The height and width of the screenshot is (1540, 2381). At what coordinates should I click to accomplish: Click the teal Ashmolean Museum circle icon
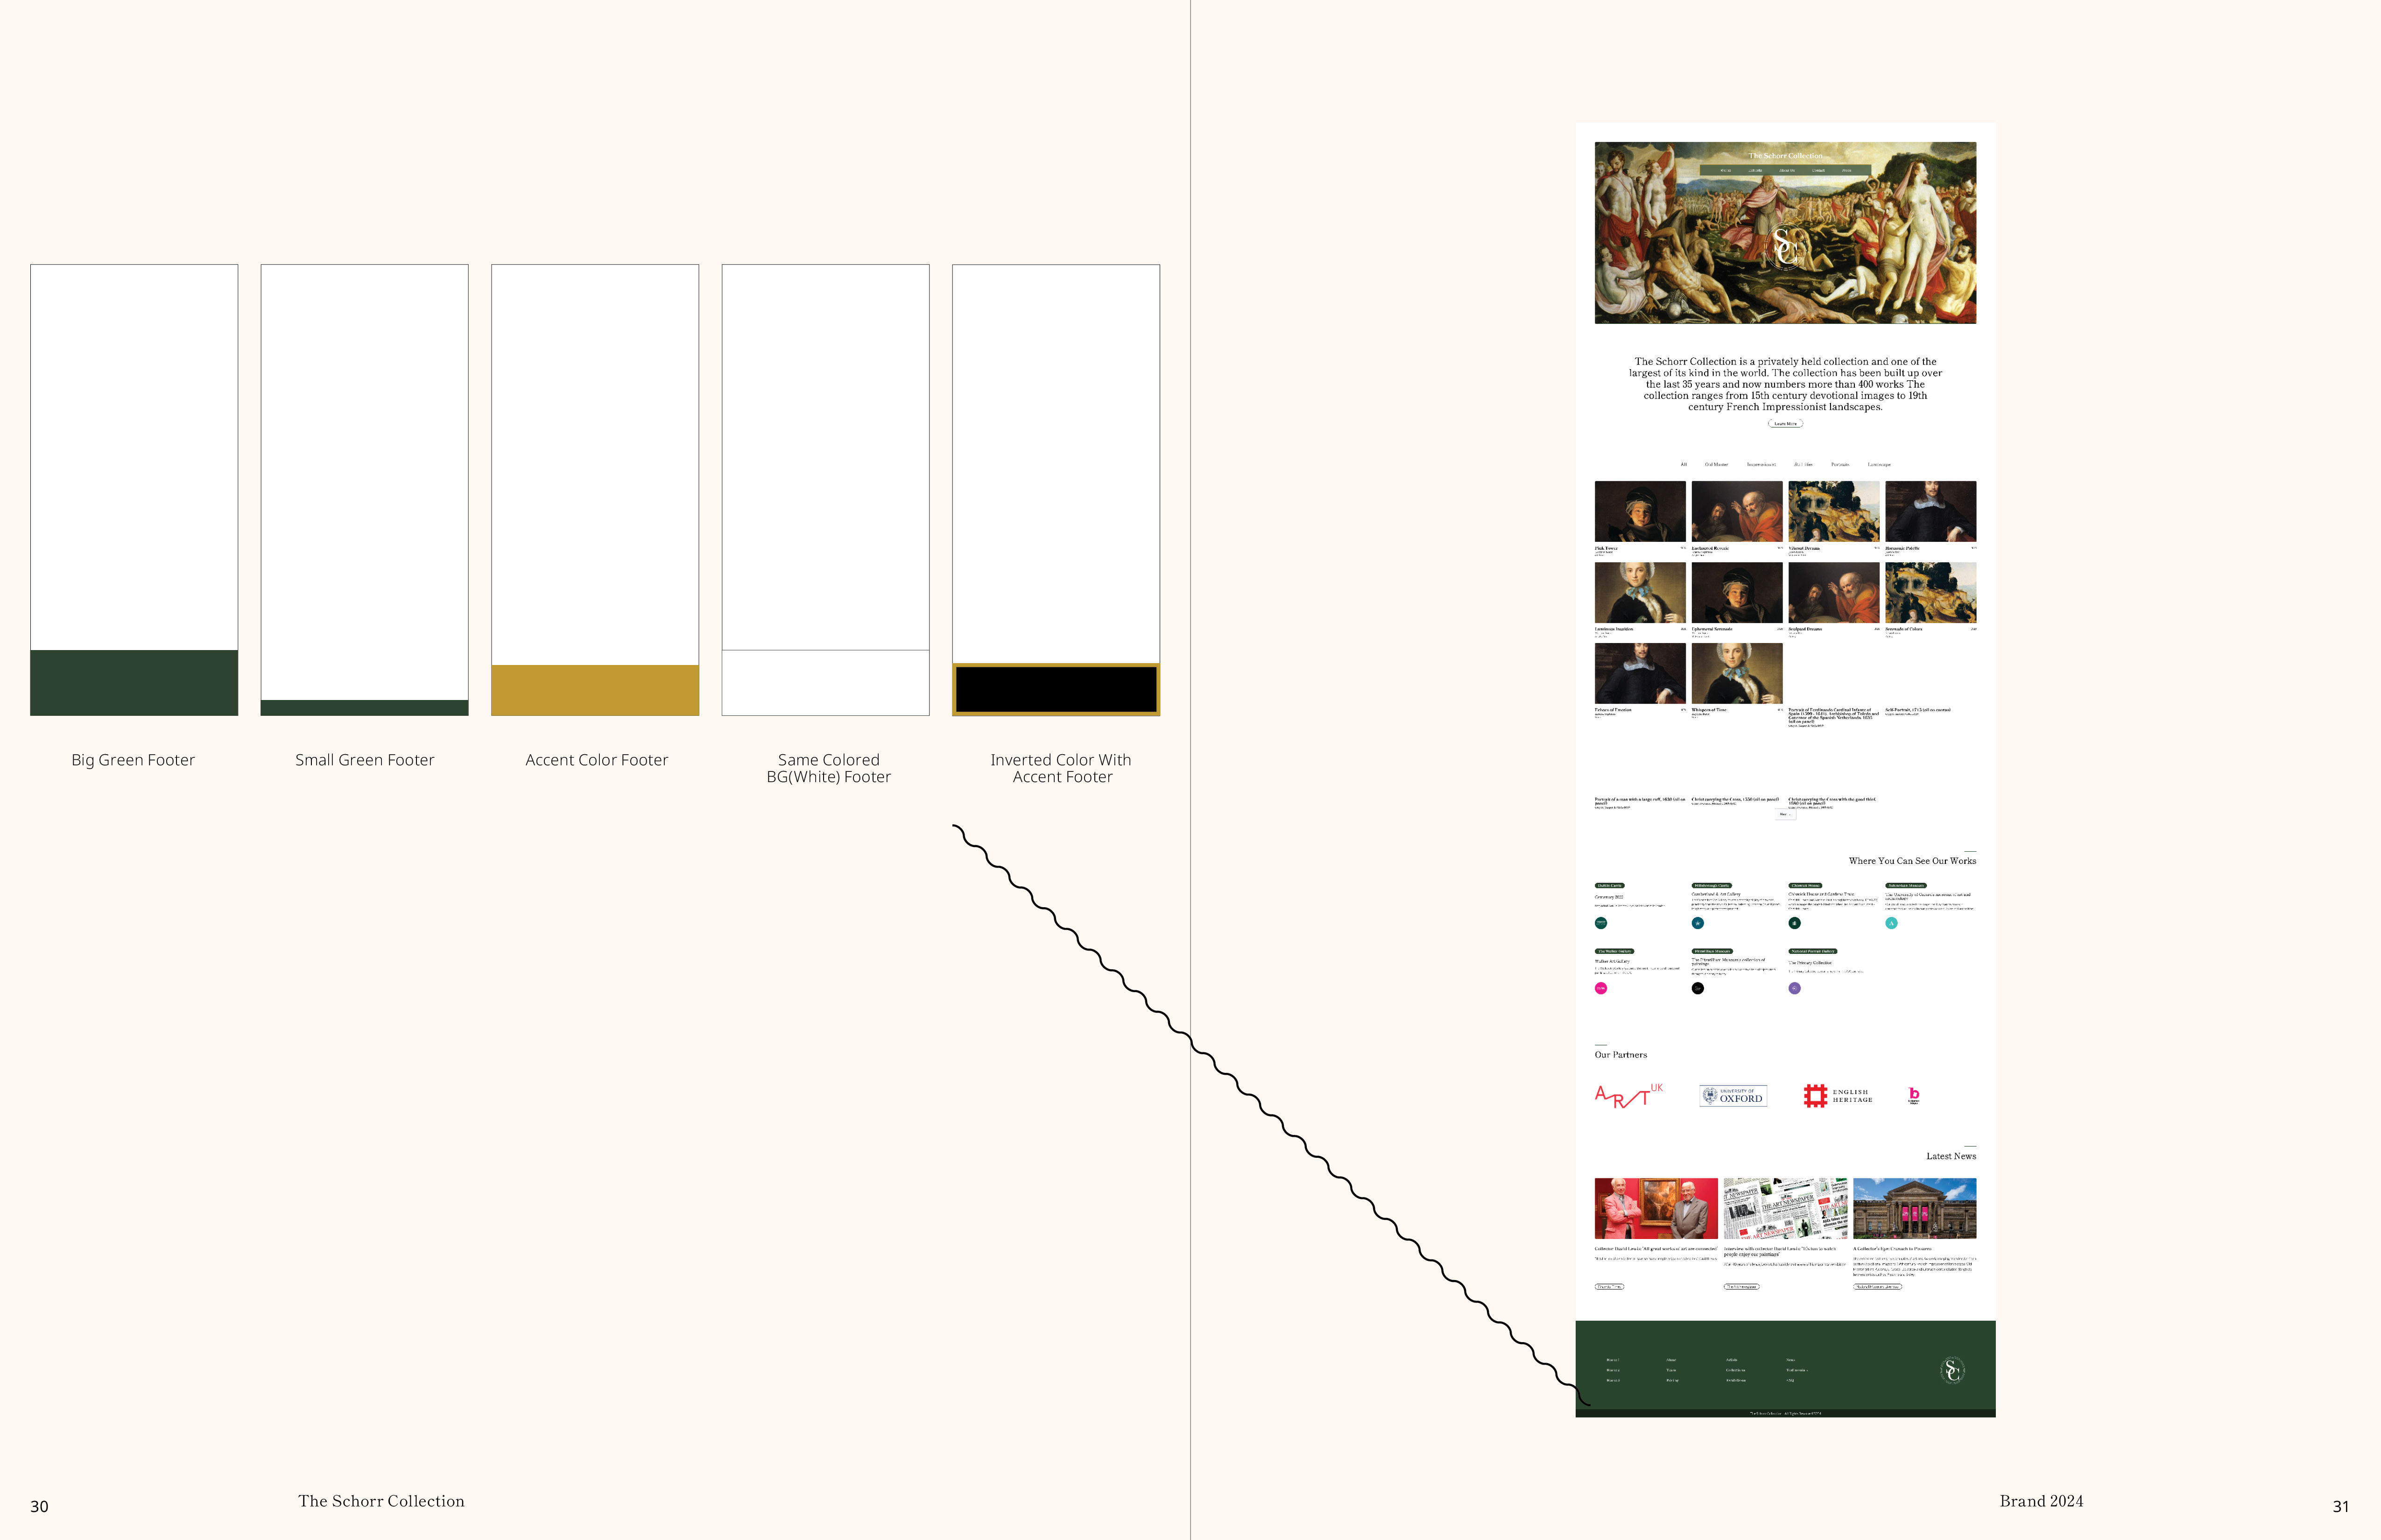click(x=1891, y=923)
